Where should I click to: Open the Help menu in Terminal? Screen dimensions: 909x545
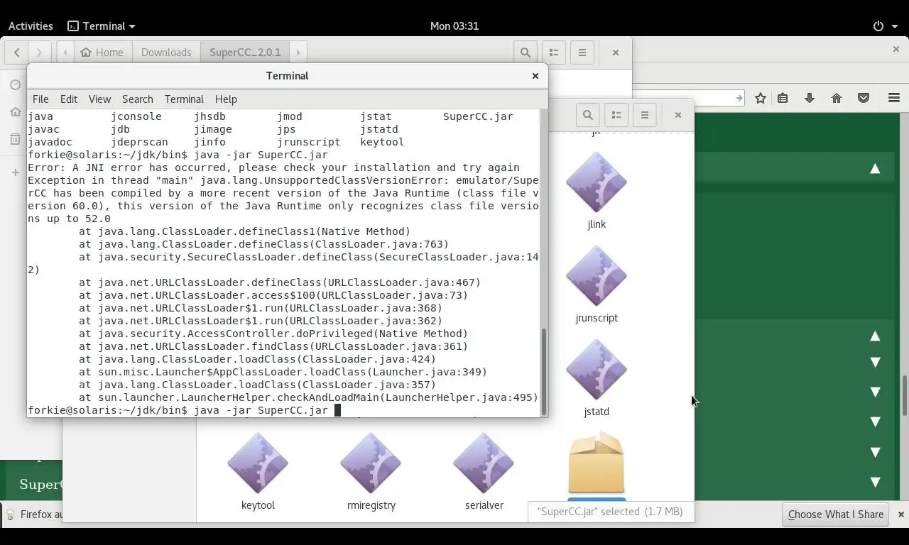[226, 99]
